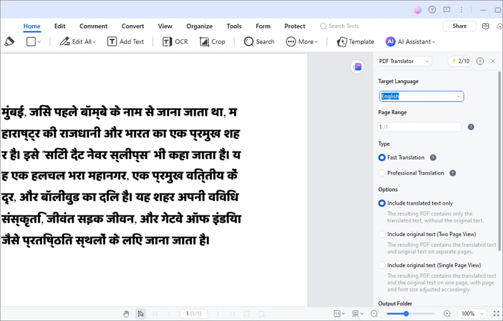503x321 pixels.
Task: Show info about Professional Translation
Action: click(453, 173)
